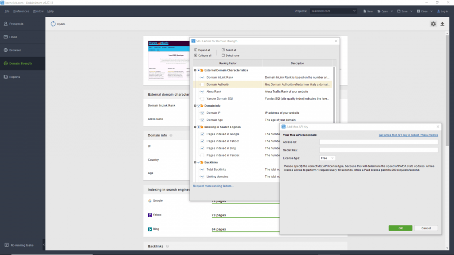Cancel the Add Moz API Key dialog
The height and width of the screenshot is (255, 454).
(x=426, y=228)
